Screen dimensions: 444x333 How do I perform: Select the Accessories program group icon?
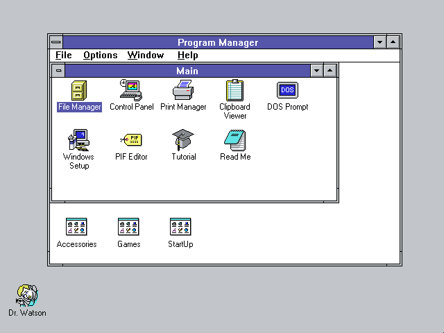76,227
